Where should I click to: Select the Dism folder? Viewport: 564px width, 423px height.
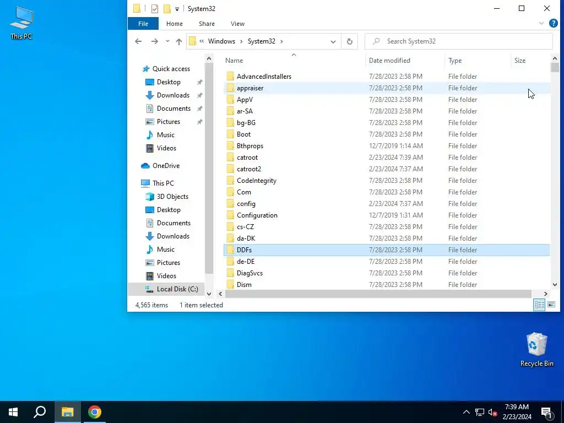coord(244,285)
